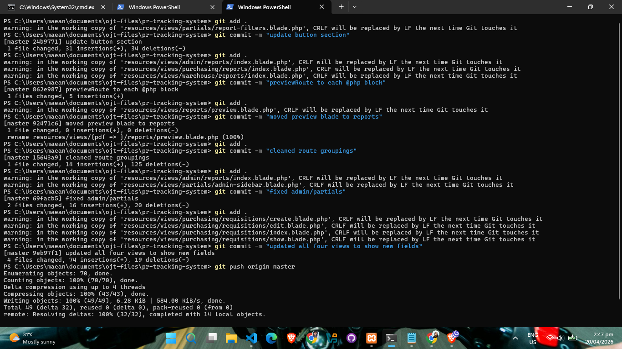Screen dimensions: 622x349
Task: Open the weather widget showing 31°C
Action: point(32,338)
